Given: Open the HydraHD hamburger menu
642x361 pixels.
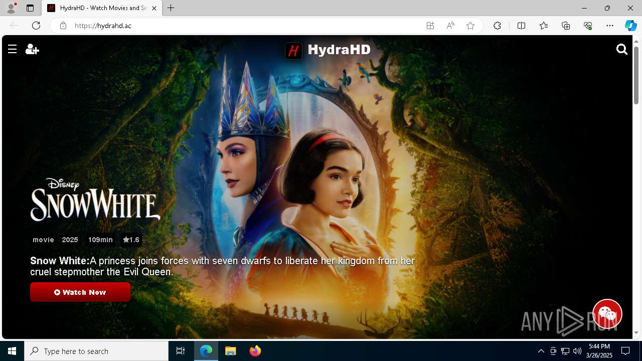Looking at the screenshot, I should point(13,49).
